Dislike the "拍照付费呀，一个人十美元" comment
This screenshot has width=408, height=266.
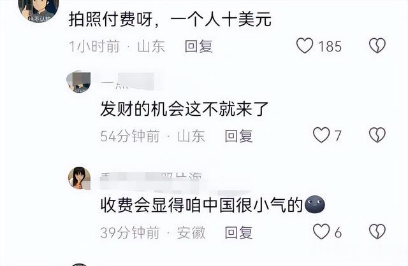coord(377,46)
